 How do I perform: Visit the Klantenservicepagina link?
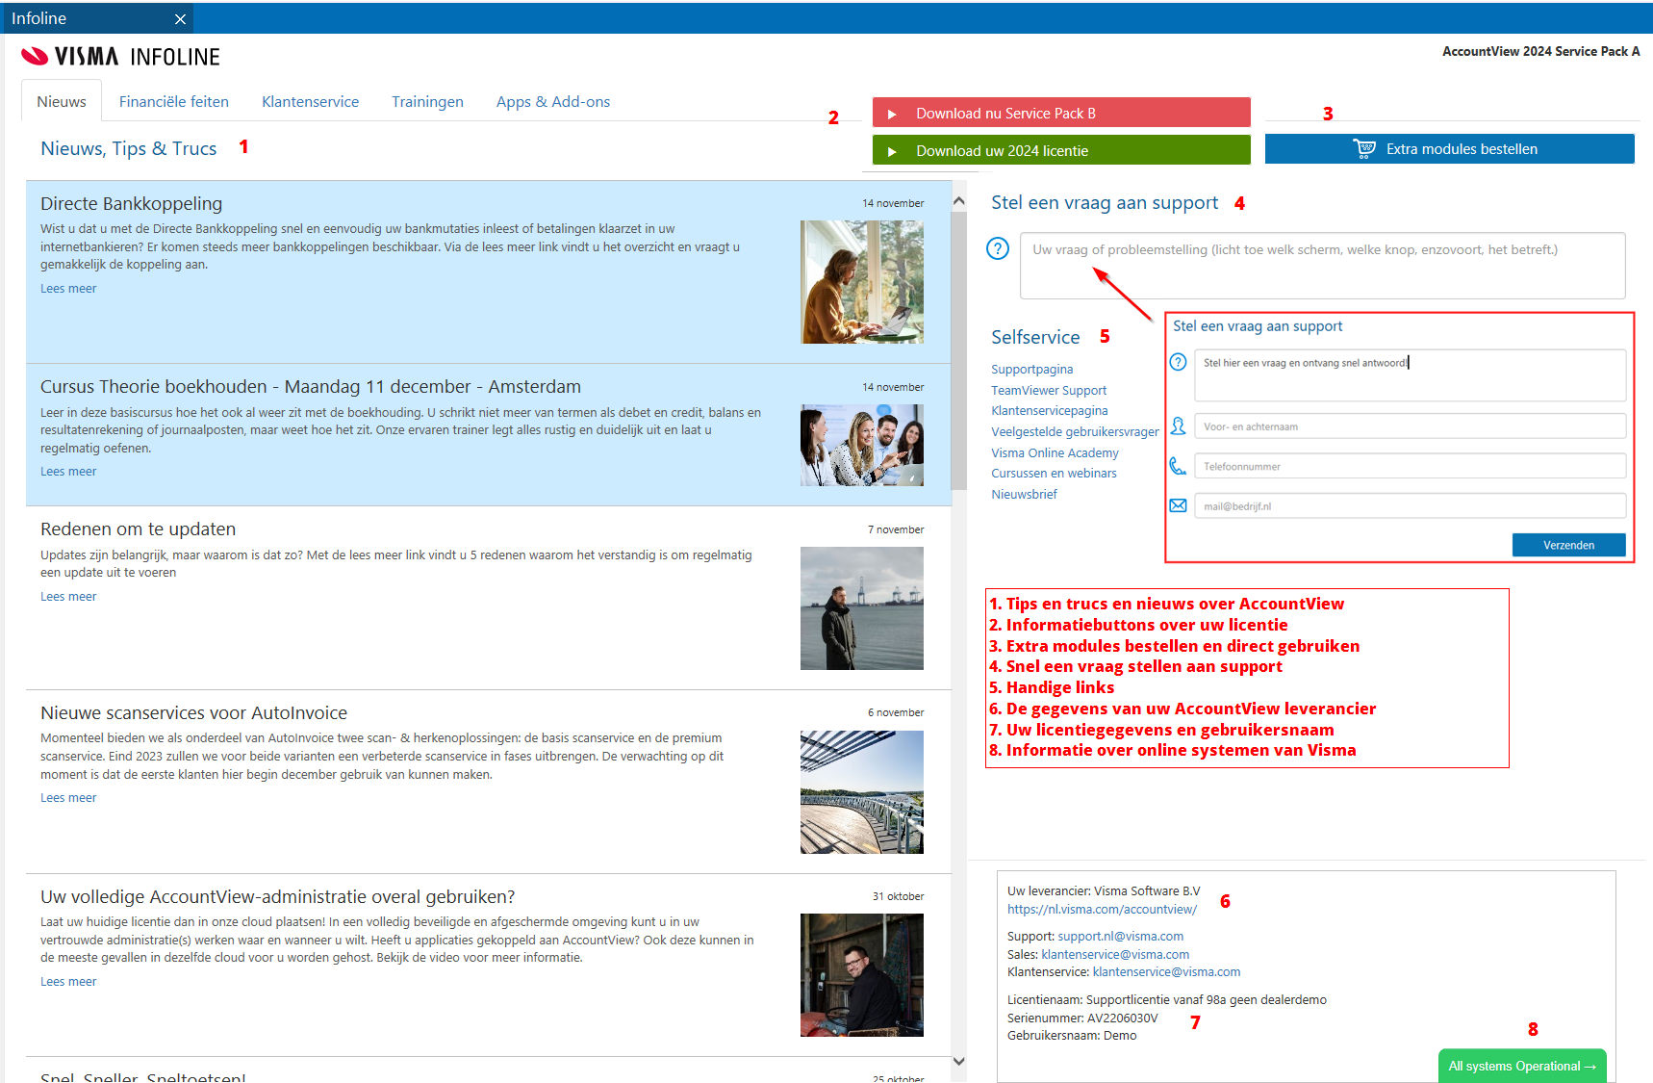1050,411
